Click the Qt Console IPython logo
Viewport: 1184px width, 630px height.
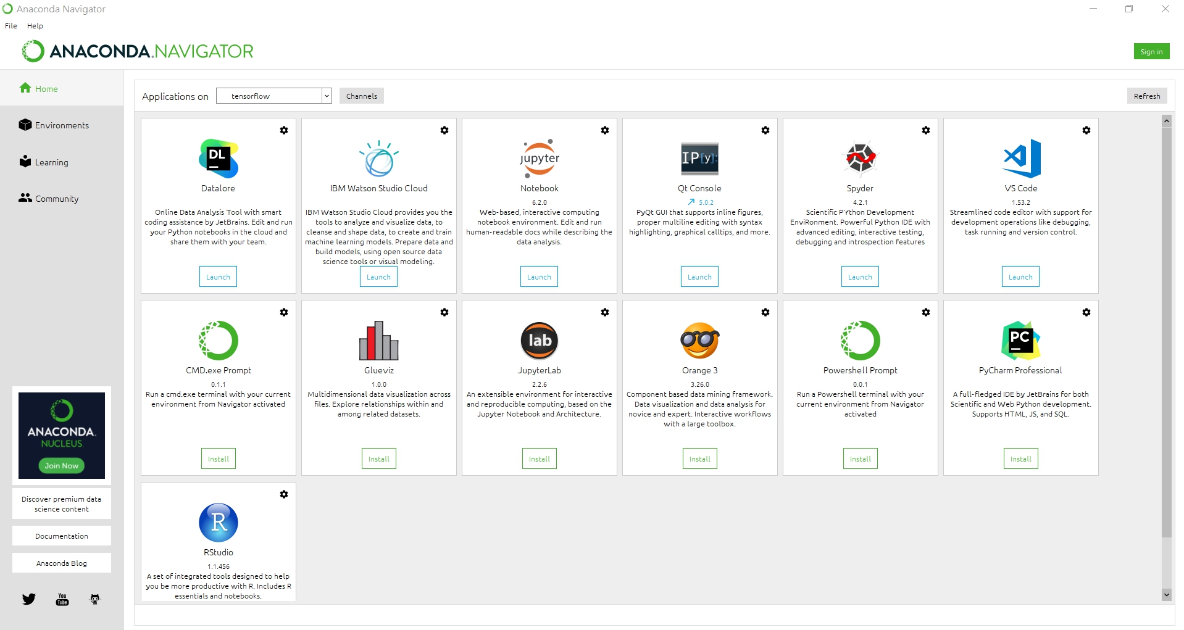click(700, 159)
